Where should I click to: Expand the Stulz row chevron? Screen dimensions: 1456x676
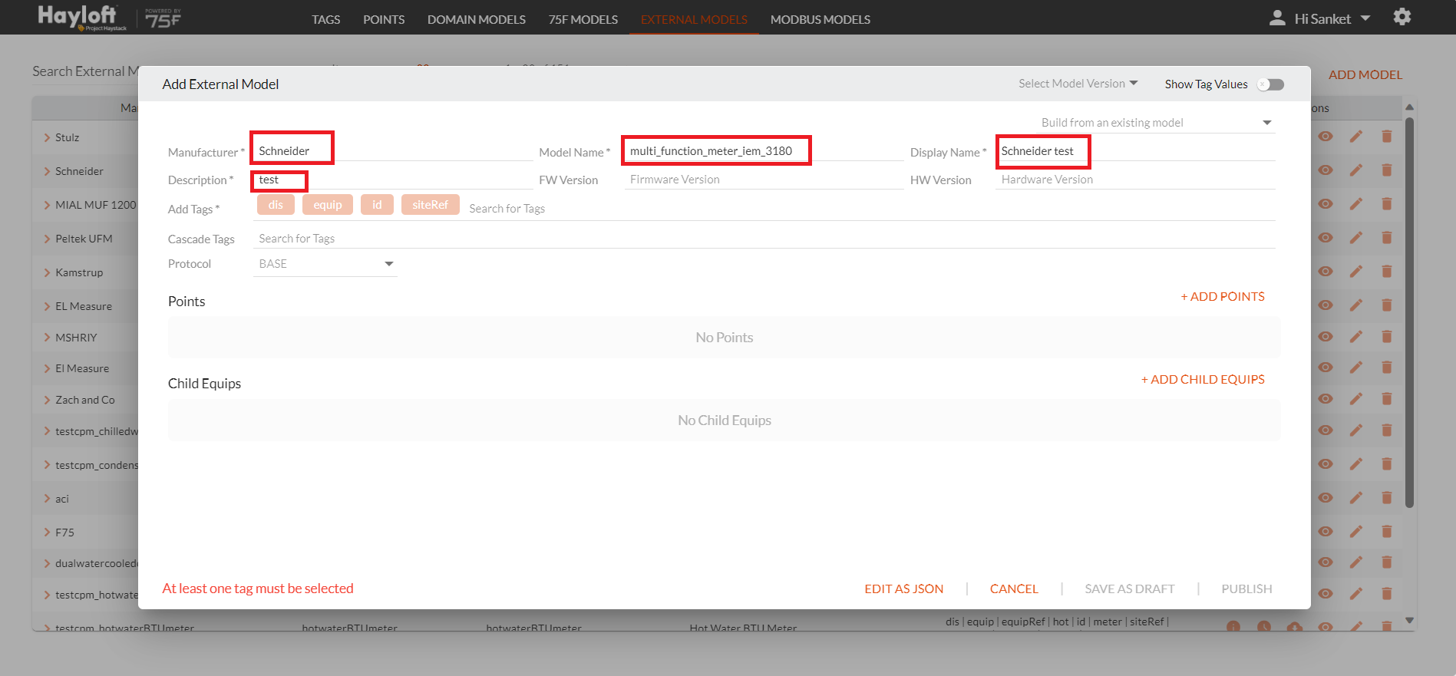coord(47,137)
